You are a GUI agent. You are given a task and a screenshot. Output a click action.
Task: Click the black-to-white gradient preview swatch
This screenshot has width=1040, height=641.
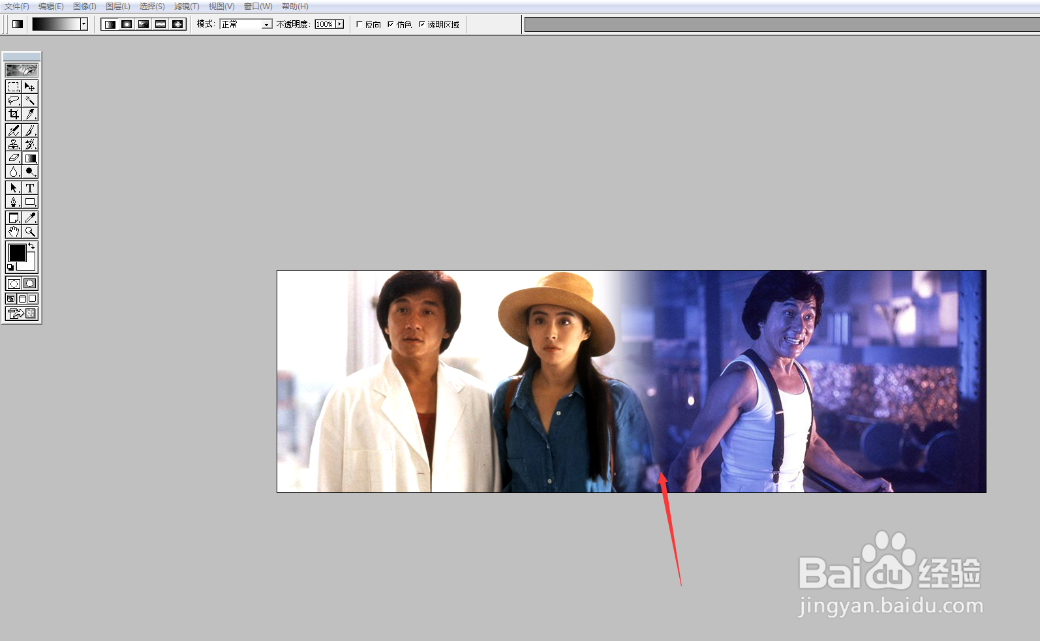pos(56,24)
